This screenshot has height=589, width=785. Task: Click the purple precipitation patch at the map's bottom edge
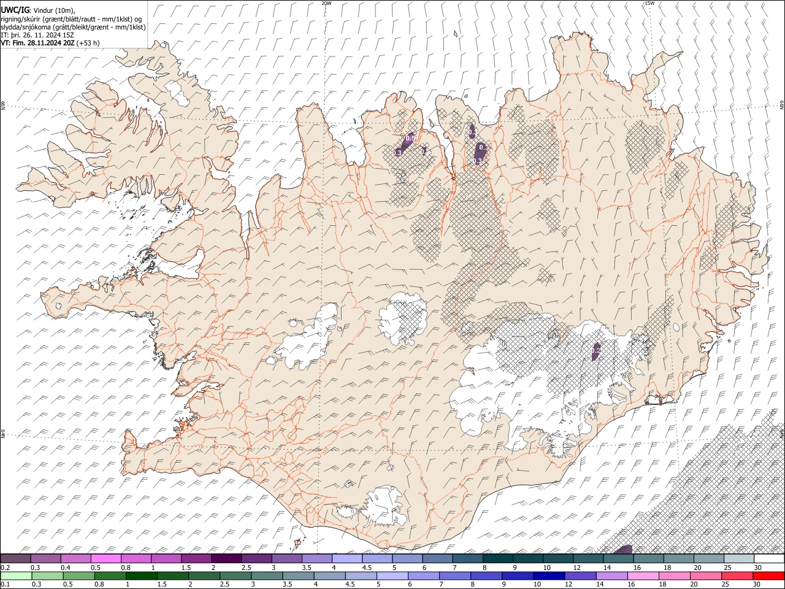tap(624, 550)
